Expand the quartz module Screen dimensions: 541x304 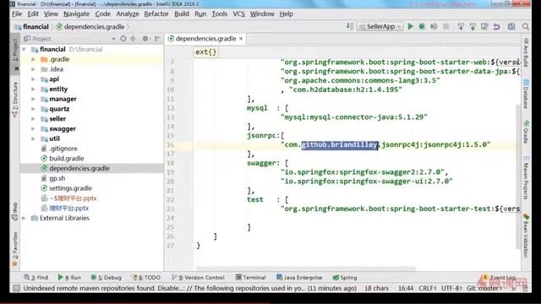(34, 109)
